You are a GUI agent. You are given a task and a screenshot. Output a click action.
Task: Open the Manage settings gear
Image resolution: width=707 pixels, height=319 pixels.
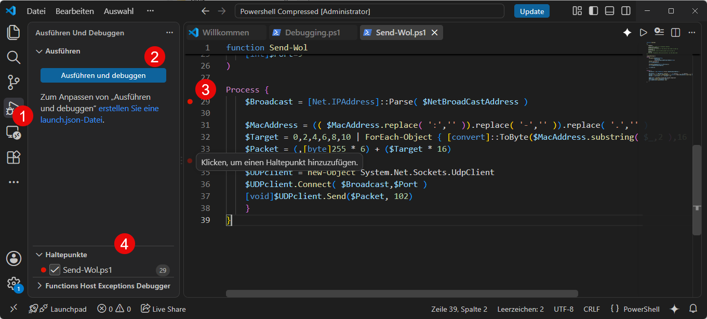pos(14,284)
